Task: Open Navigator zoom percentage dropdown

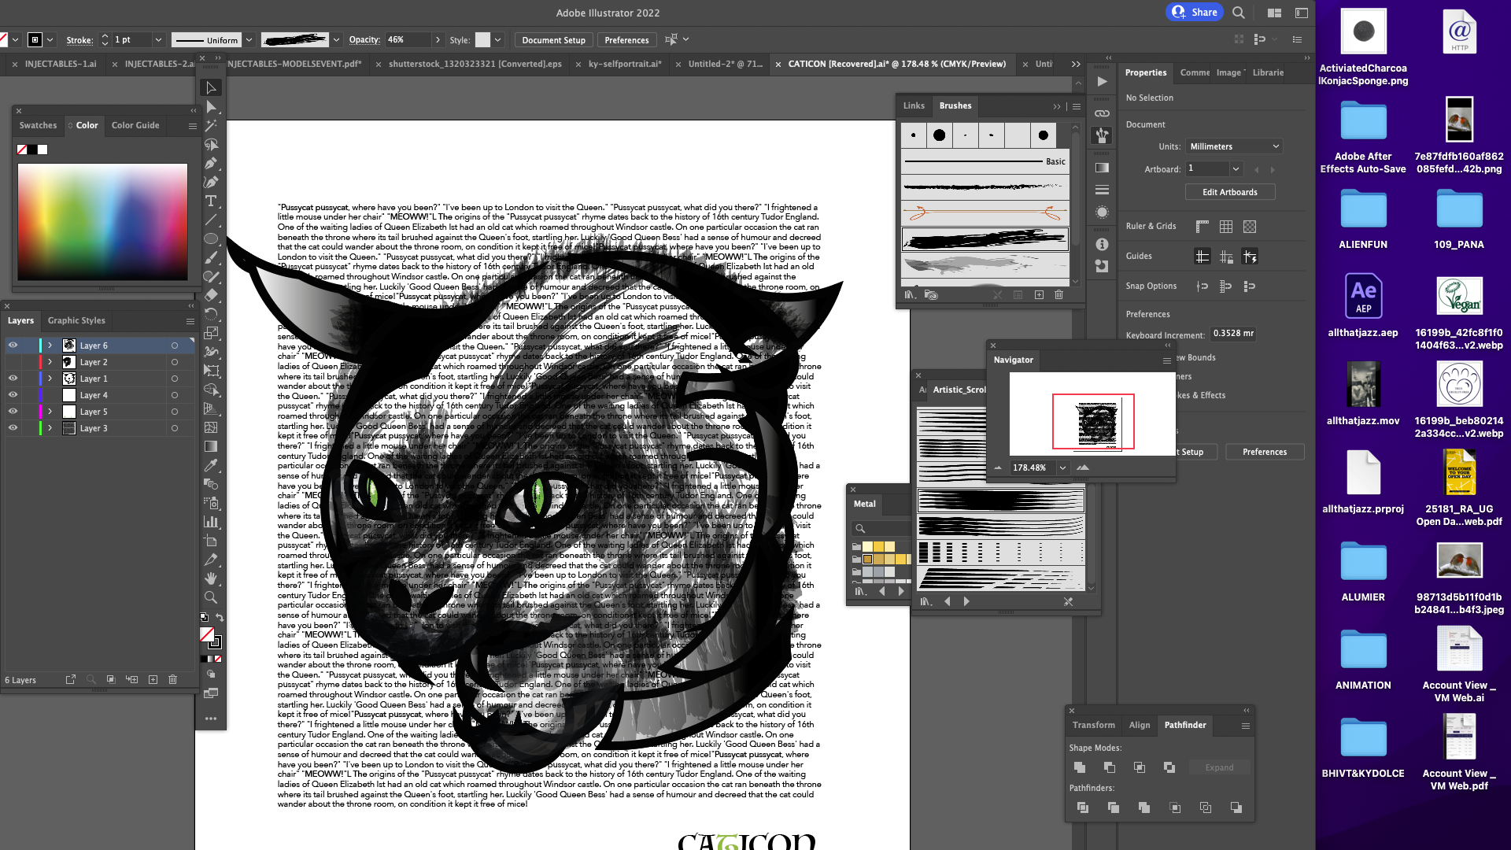Action: point(1062,468)
